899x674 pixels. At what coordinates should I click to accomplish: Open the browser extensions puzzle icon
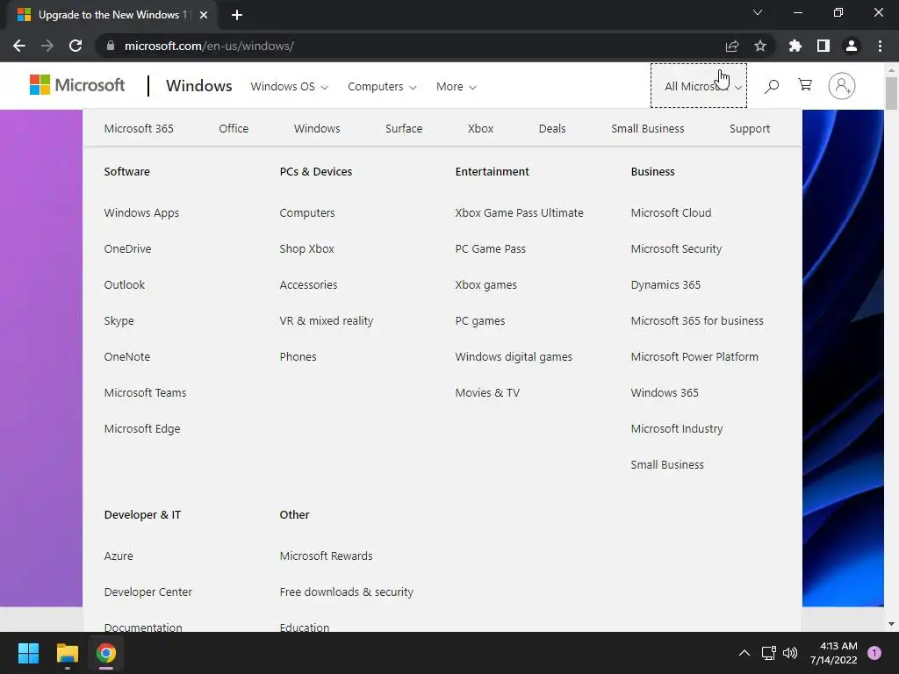[795, 46]
